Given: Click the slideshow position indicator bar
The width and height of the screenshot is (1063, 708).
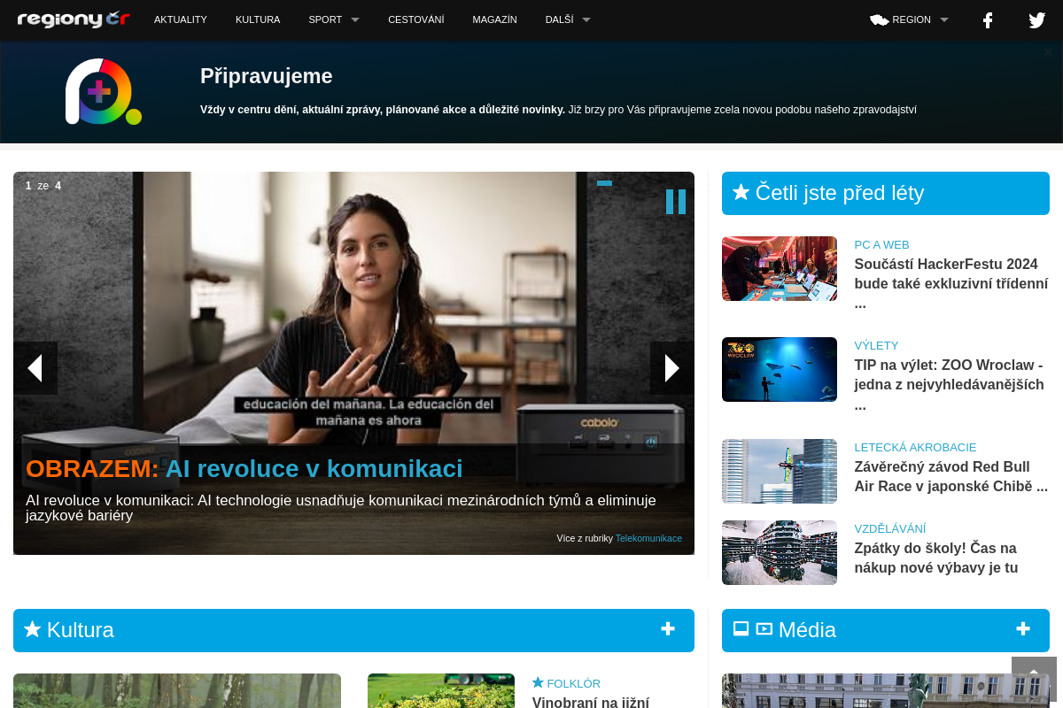Looking at the screenshot, I should tap(604, 183).
